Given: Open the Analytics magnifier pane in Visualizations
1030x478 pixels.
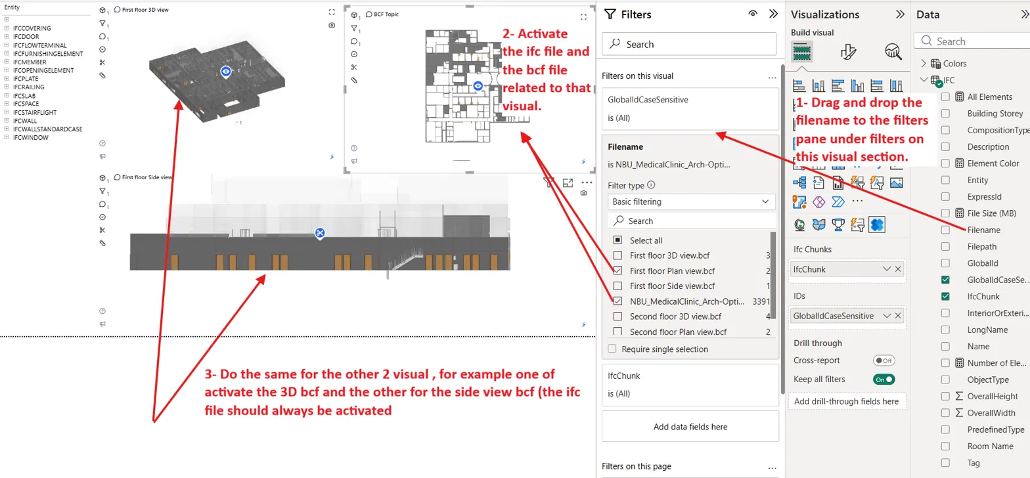Looking at the screenshot, I should point(893,51).
